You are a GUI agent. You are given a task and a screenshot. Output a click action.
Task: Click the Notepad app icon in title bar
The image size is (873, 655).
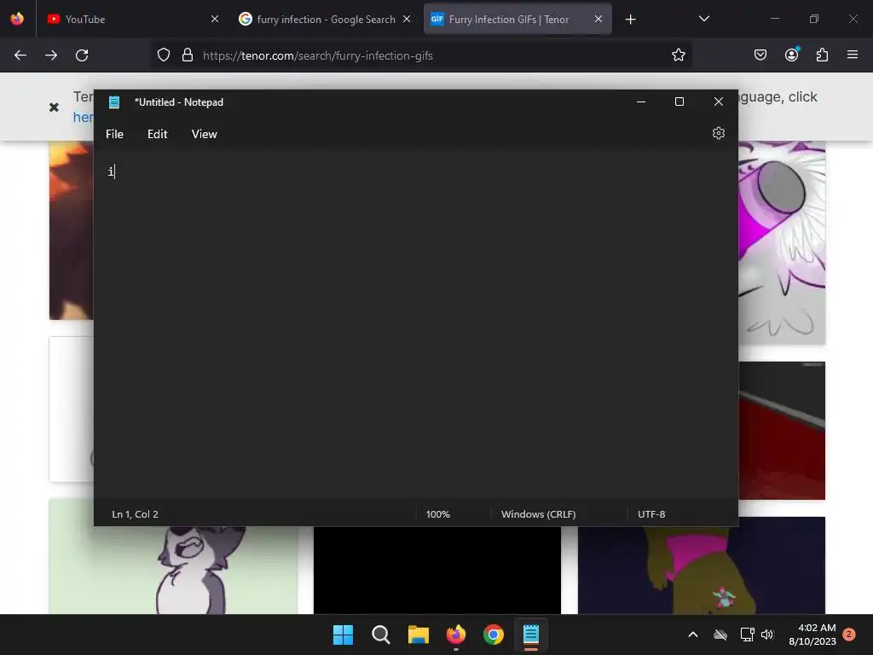[114, 102]
